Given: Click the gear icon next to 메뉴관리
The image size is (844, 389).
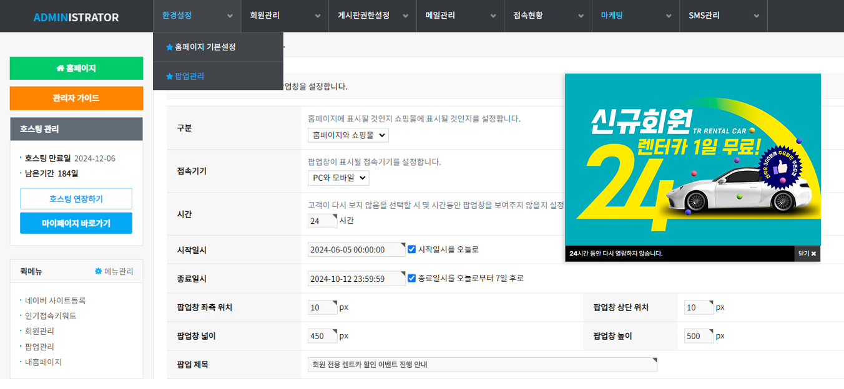Looking at the screenshot, I should (x=98, y=271).
